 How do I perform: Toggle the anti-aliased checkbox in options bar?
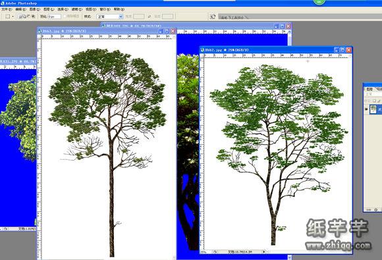[65, 16]
